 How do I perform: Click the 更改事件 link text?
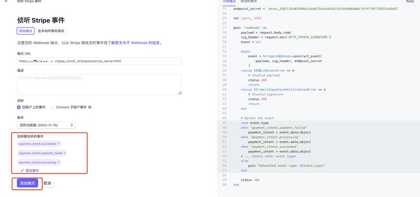[32, 171]
